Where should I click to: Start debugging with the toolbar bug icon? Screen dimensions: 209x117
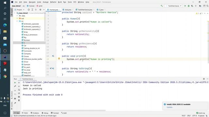189,6
